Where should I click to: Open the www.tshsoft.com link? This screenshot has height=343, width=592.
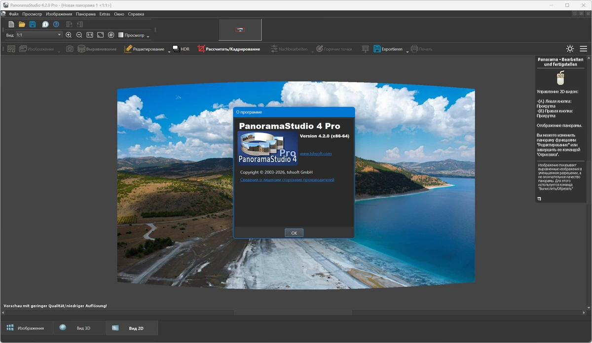point(316,153)
